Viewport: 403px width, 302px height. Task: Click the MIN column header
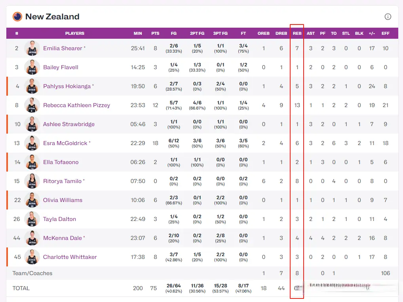pos(138,33)
